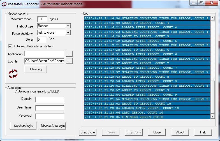Select log line 21:17:21 STARTING COUNTDOWN TIMER, COUNT 5
The height and width of the screenshot is (141, 220).
[147, 45]
